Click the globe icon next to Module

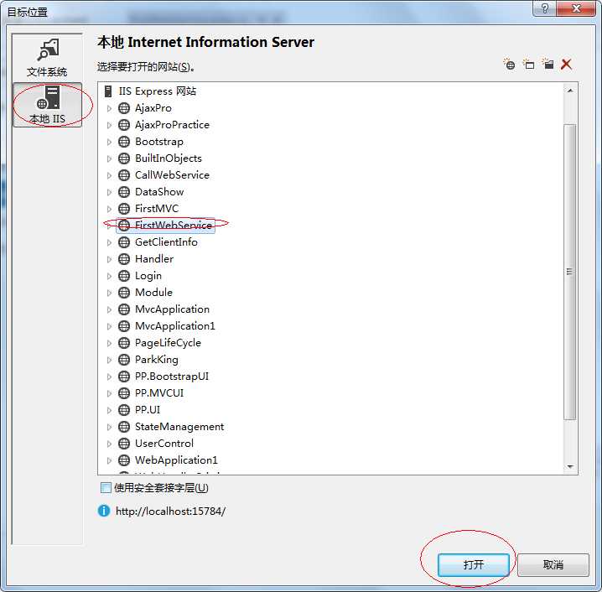(124, 293)
